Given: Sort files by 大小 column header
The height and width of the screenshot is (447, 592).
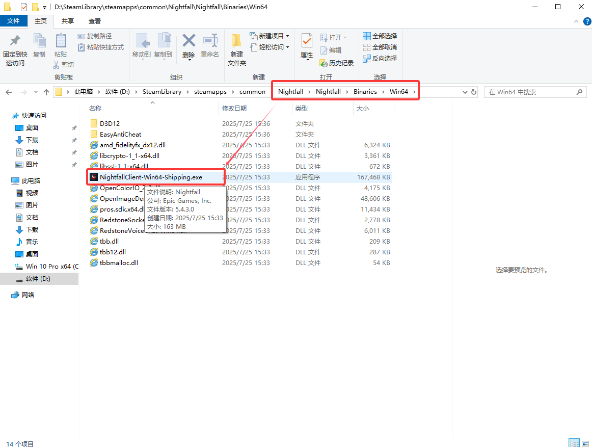Looking at the screenshot, I should click(x=373, y=109).
